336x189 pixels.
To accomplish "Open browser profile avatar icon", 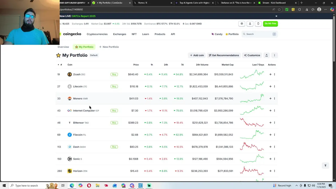I will tap(319, 9).
